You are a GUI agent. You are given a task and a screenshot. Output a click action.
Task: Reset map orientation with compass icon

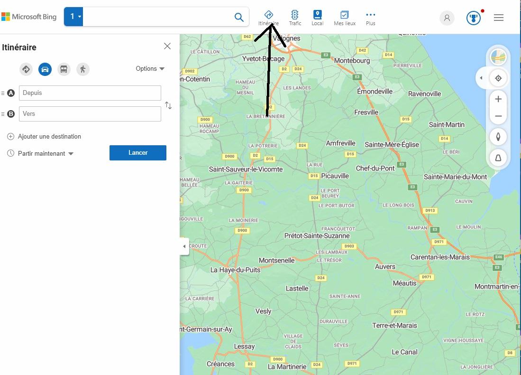tap(498, 137)
